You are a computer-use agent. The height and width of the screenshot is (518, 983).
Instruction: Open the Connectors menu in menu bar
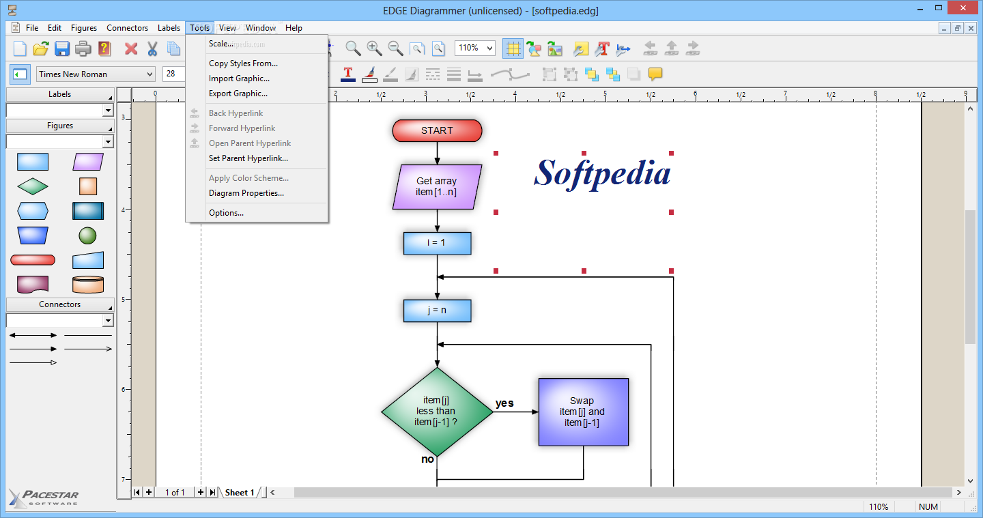tap(127, 28)
